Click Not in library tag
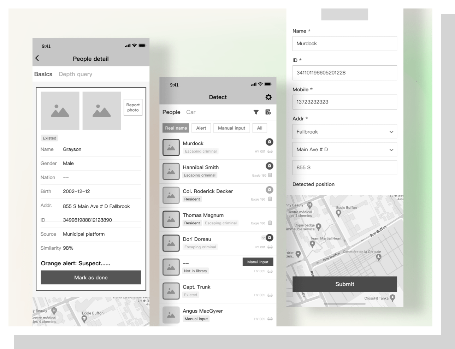This screenshot has width=455, height=349. (x=195, y=271)
